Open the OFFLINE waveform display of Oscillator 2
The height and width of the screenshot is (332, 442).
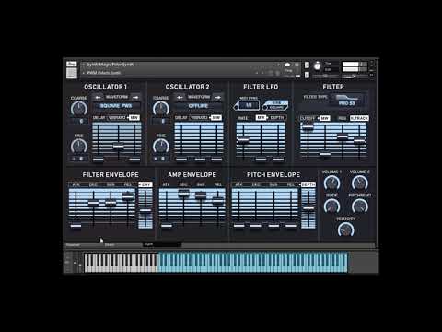[x=198, y=106]
